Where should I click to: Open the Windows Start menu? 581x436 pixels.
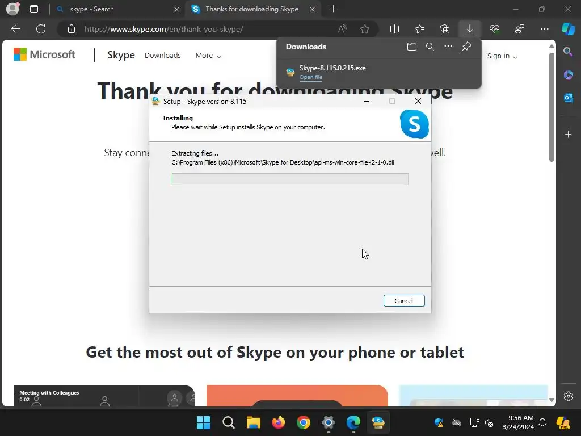pos(203,422)
